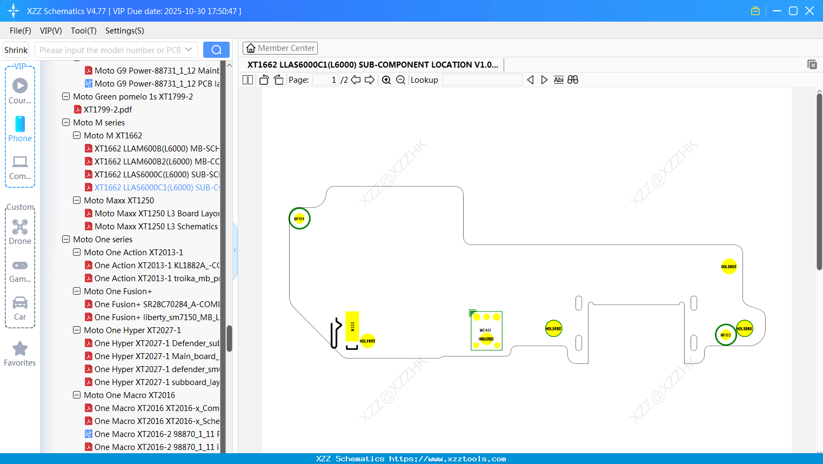The width and height of the screenshot is (823, 464).
Task: Collapse Moto One Action XT2013-1 node
Action: (77, 252)
